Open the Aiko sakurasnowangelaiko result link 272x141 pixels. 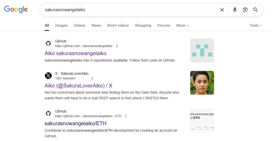(75, 53)
